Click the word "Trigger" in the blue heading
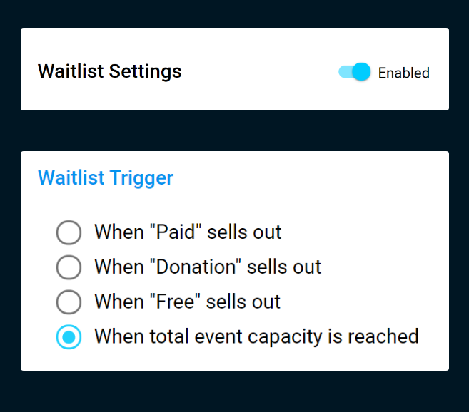 click(x=141, y=177)
